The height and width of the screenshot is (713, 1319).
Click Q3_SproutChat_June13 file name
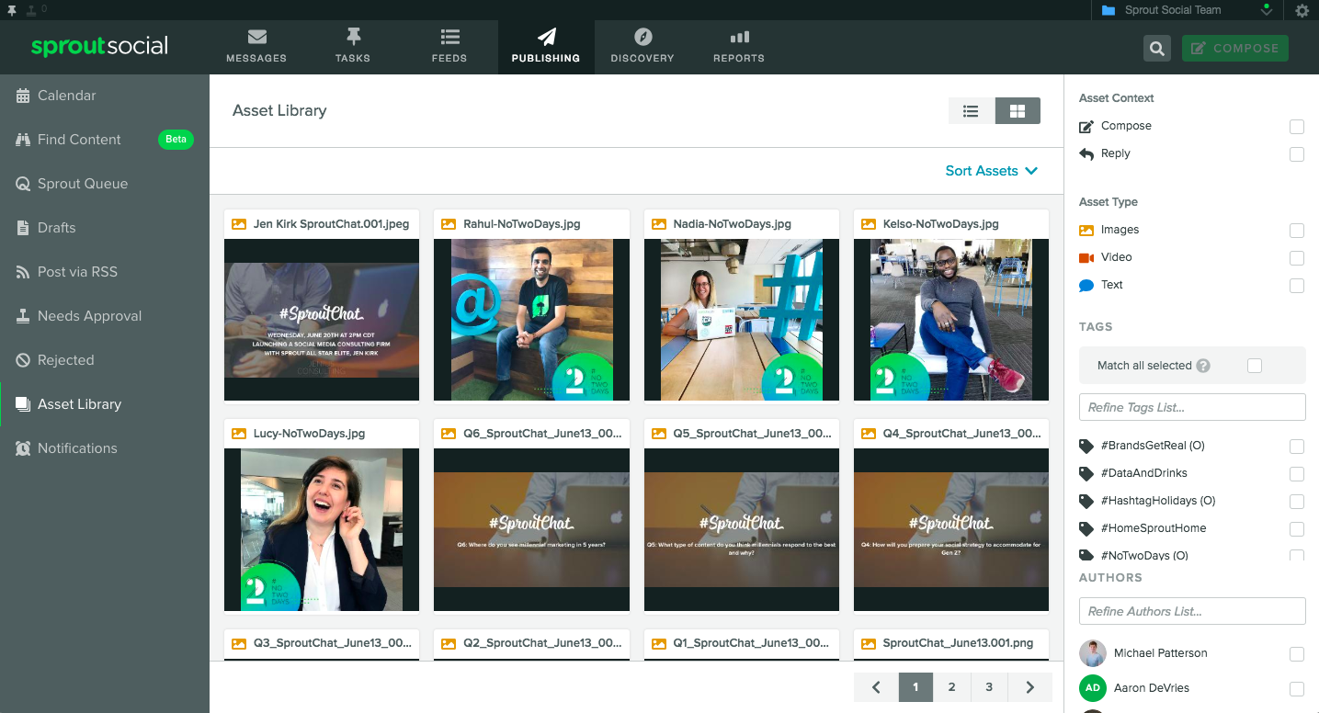click(x=333, y=643)
